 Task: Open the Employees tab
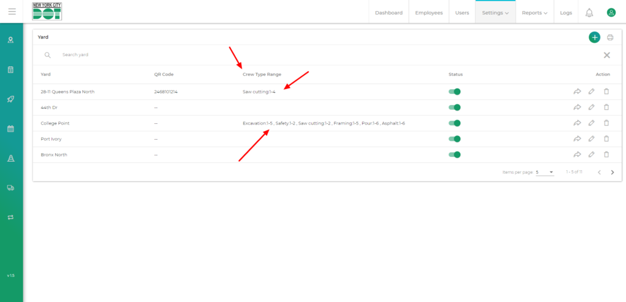click(429, 13)
